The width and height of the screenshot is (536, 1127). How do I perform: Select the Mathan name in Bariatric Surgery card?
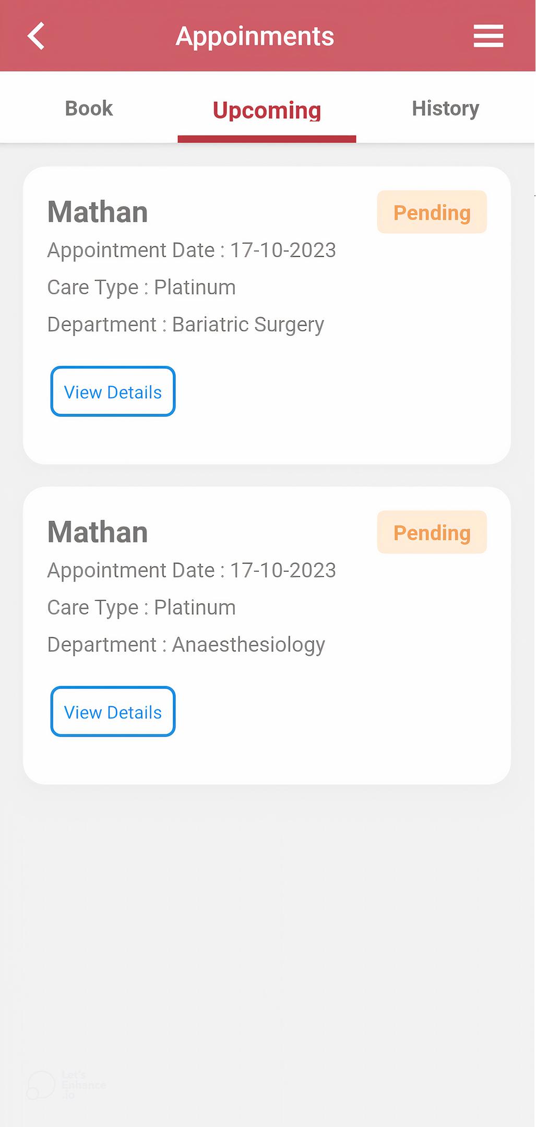(x=98, y=212)
